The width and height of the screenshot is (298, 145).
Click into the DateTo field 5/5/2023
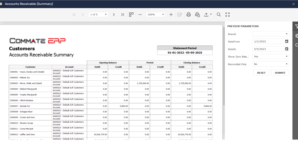coord(268,49)
